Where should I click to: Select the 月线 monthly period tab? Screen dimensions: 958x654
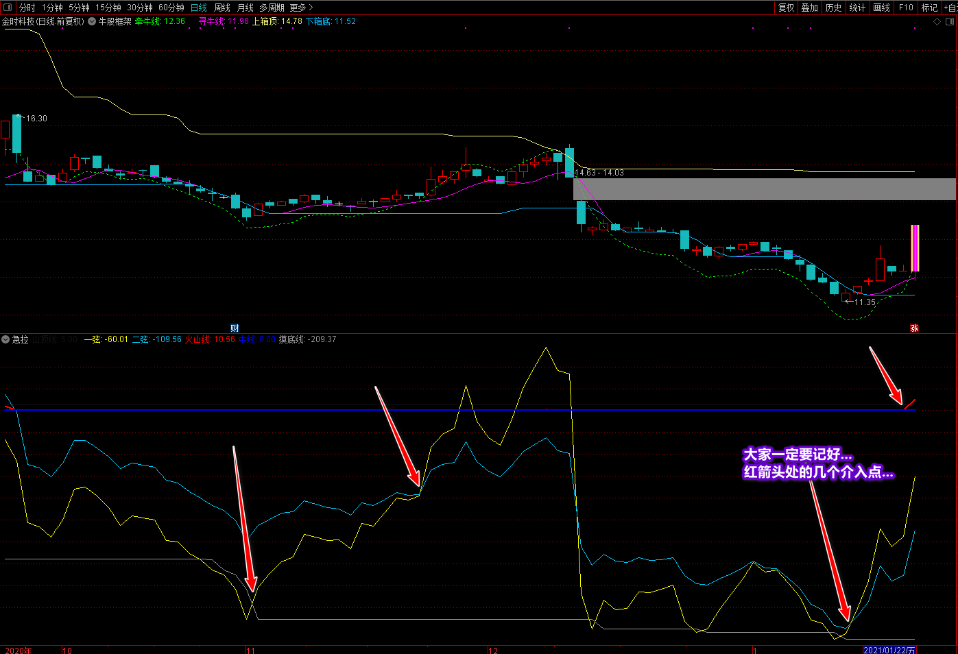(x=245, y=8)
